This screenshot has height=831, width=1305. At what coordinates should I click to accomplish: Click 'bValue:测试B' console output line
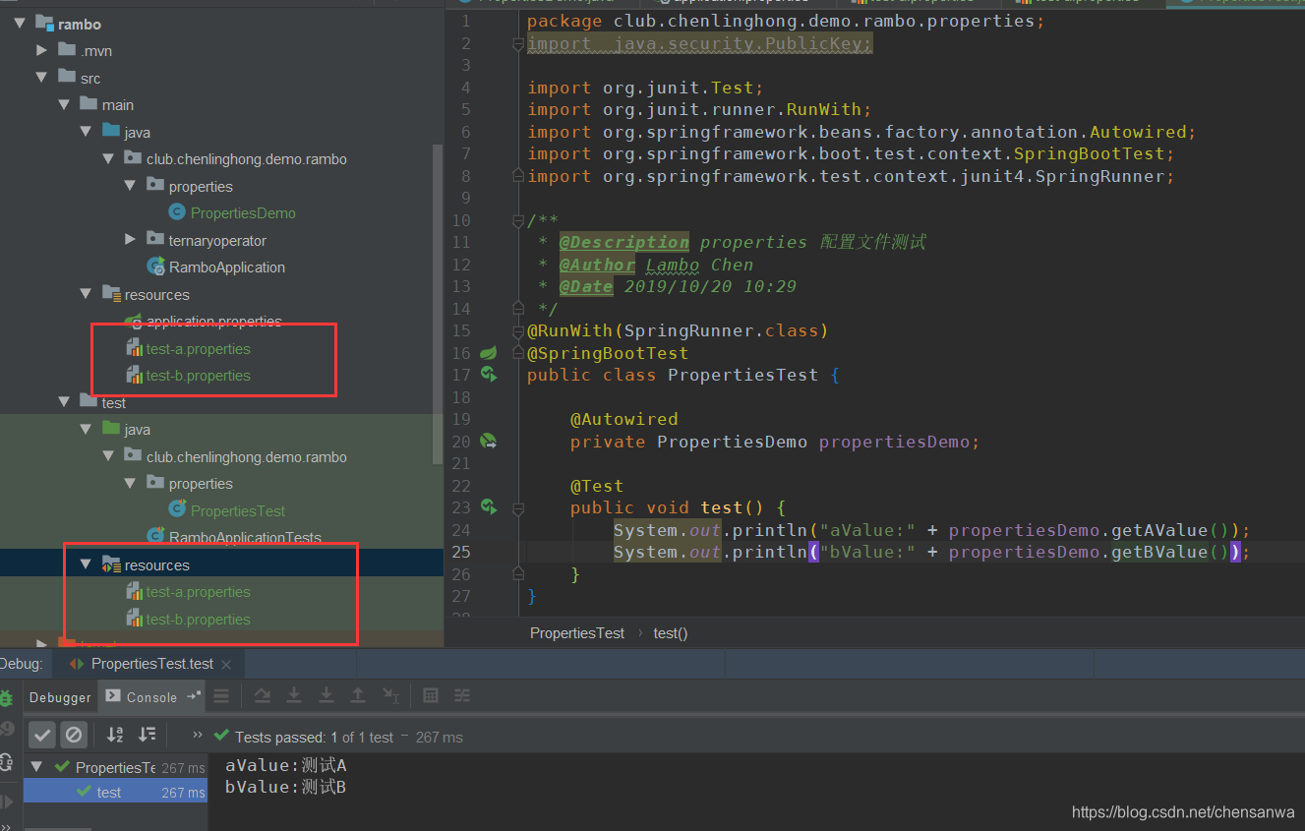point(286,787)
